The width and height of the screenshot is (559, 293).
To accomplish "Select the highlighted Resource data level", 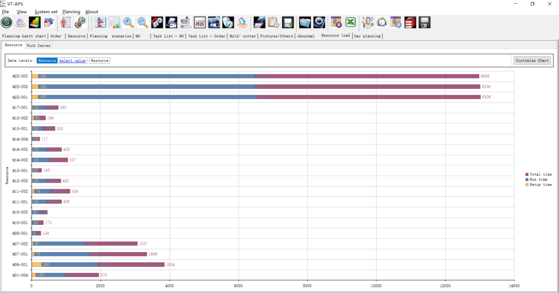I will pyautogui.click(x=47, y=61).
